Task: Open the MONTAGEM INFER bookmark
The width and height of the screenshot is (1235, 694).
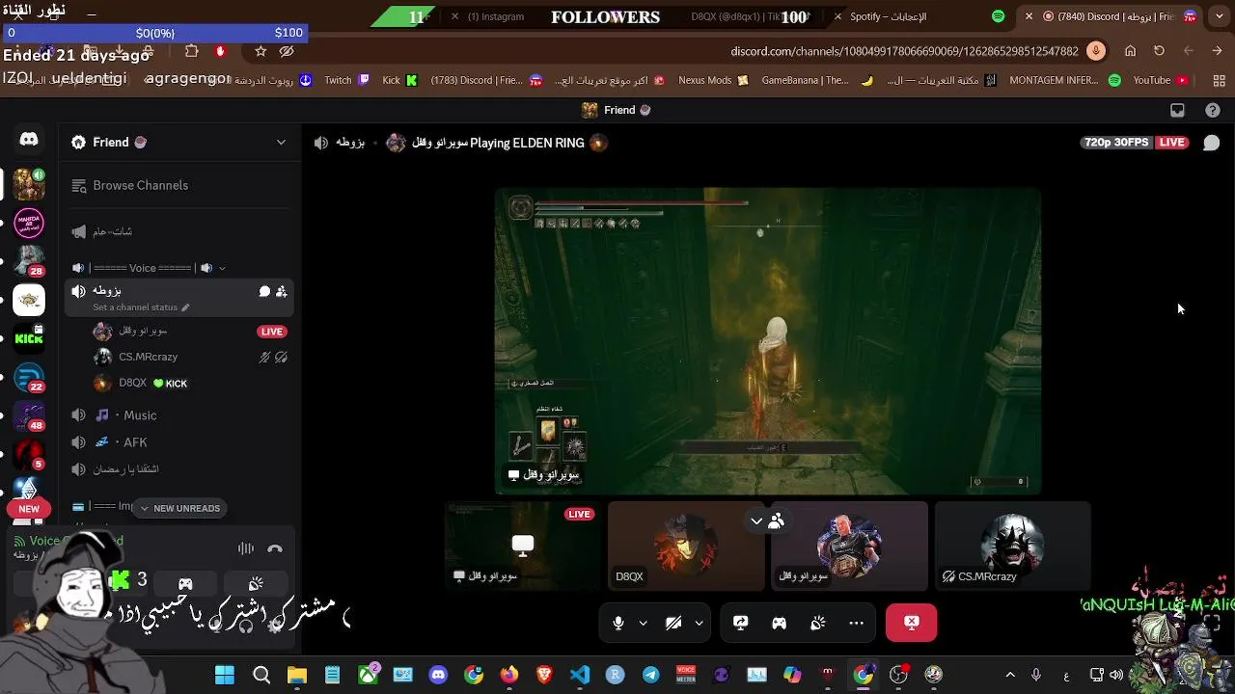Action: click(1065, 80)
